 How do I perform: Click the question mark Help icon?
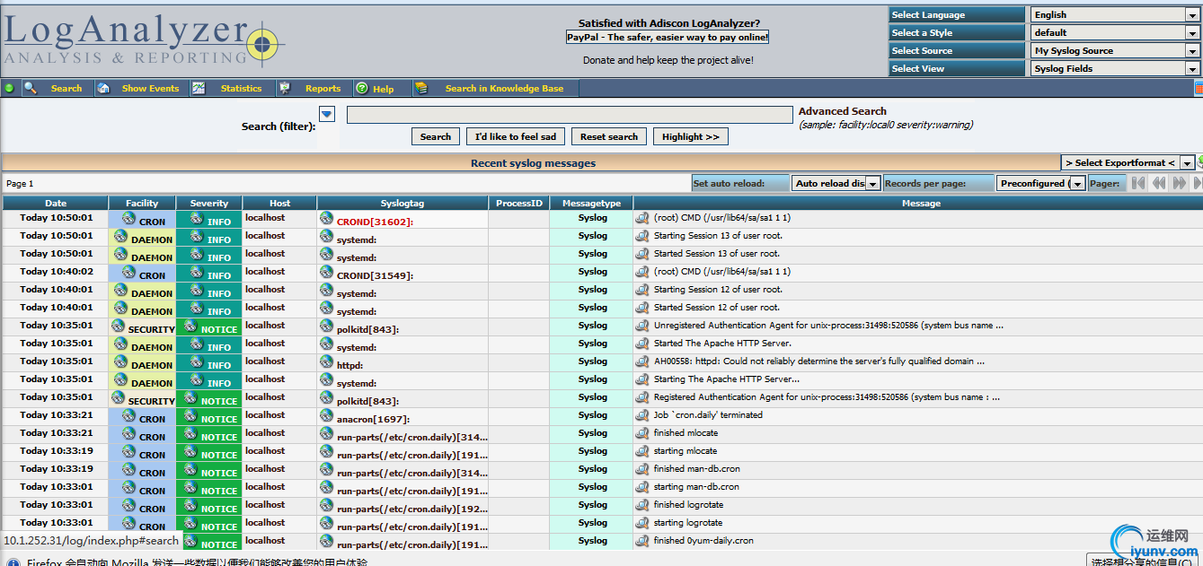click(361, 88)
